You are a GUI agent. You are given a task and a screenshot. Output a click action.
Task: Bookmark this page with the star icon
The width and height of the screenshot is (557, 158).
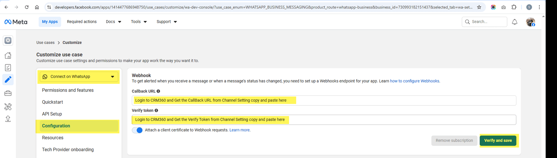pyautogui.click(x=479, y=7)
